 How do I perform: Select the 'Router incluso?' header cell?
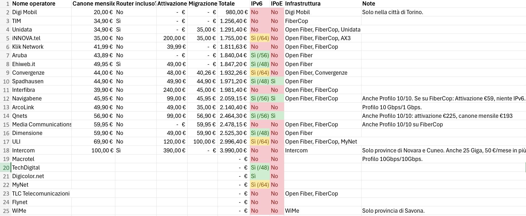[136, 4]
